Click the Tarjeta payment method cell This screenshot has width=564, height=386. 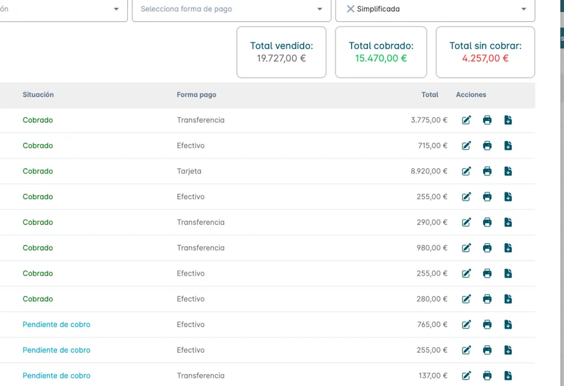(x=189, y=171)
